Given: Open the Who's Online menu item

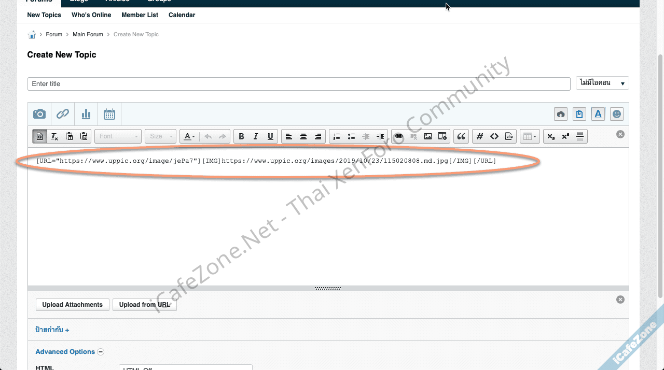Looking at the screenshot, I should [91, 15].
